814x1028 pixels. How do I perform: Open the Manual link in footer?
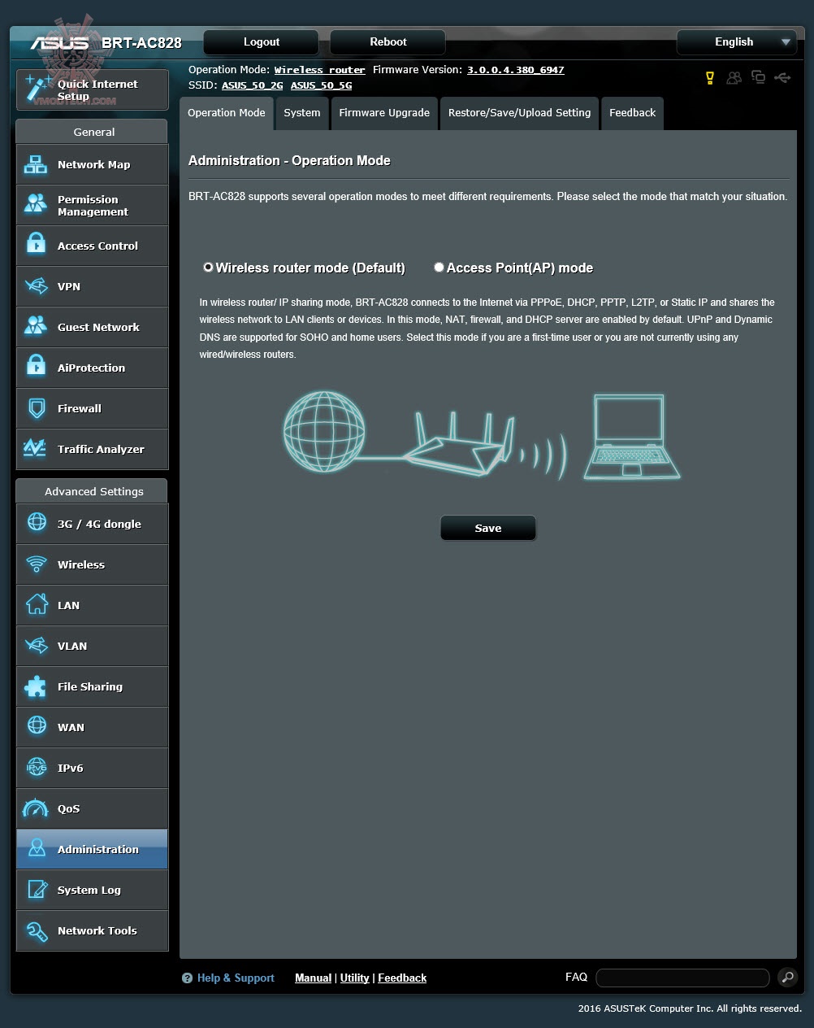click(313, 978)
